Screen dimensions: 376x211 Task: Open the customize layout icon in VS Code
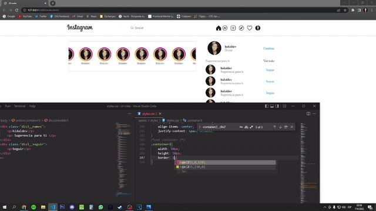point(284,106)
